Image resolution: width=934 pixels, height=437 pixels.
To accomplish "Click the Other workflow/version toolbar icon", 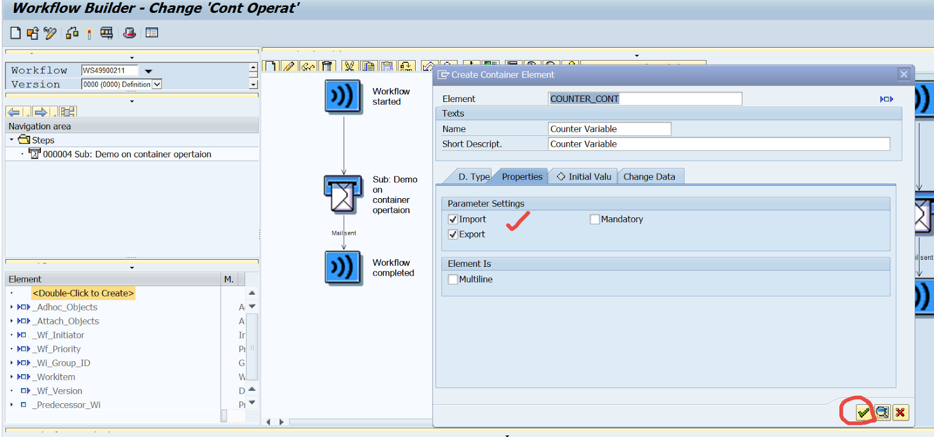I will point(33,33).
